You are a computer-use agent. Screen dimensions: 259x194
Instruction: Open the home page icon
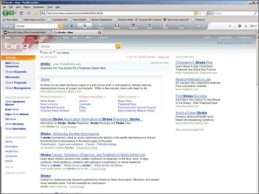pyautogui.click(x=36, y=13)
